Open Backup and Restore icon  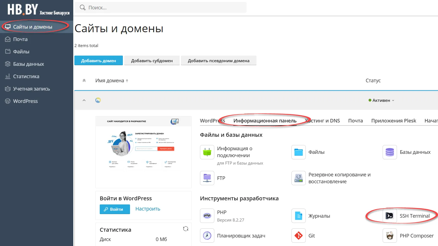[x=298, y=178]
